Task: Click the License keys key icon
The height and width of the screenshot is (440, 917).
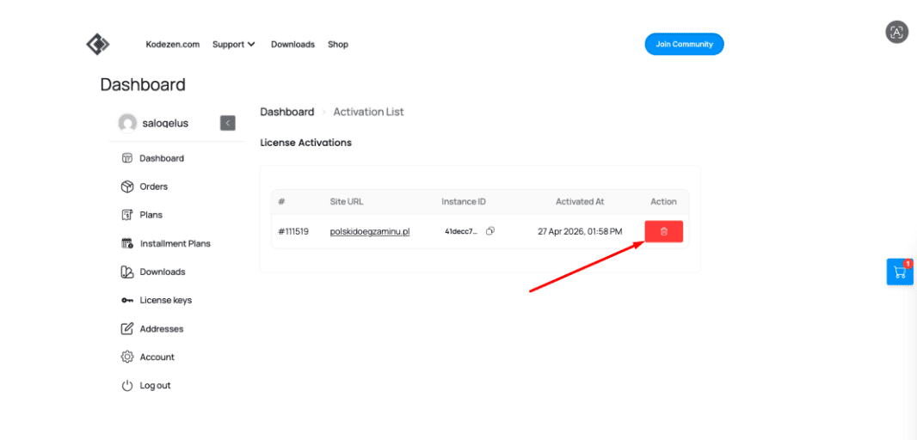Action: (127, 300)
